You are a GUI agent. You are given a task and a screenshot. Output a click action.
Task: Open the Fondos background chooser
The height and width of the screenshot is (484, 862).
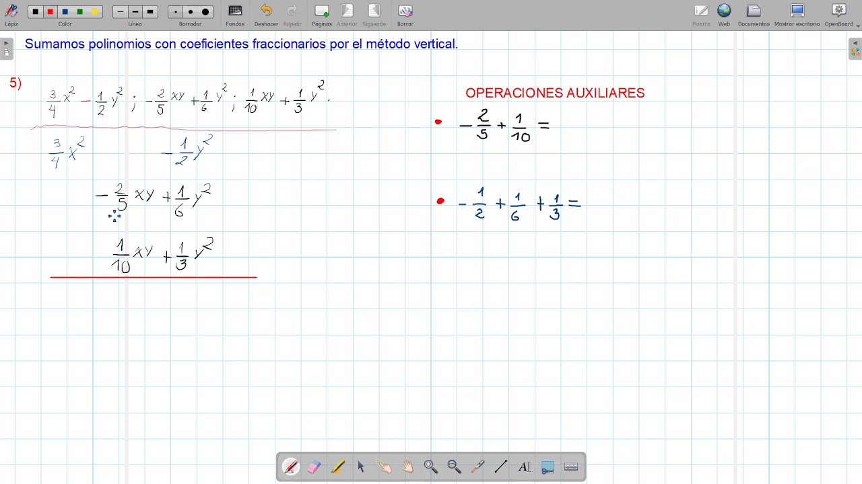tap(235, 11)
